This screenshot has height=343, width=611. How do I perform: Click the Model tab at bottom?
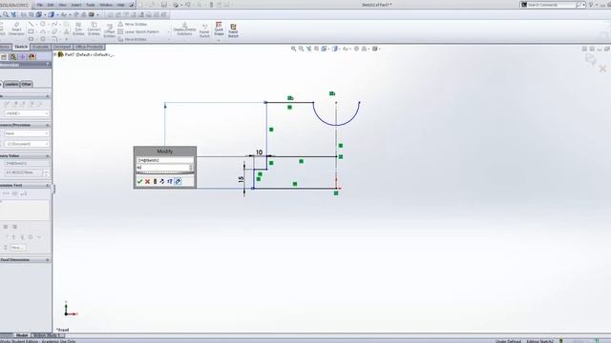coord(22,335)
